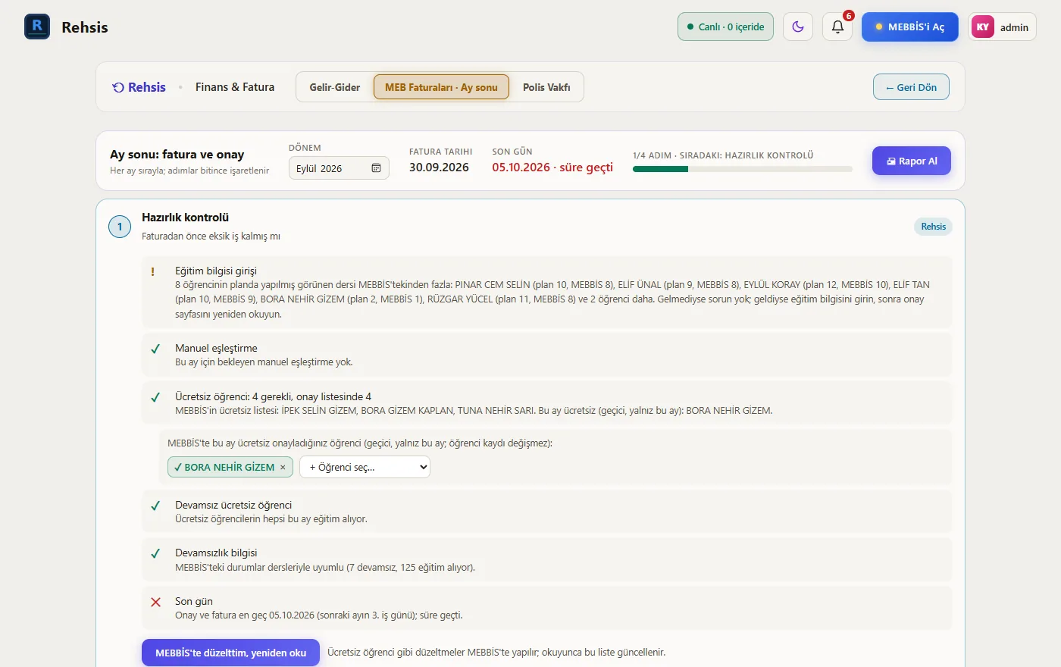Open notifications via the bell icon
Viewport: 1061px width, 667px height.
click(x=837, y=27)
